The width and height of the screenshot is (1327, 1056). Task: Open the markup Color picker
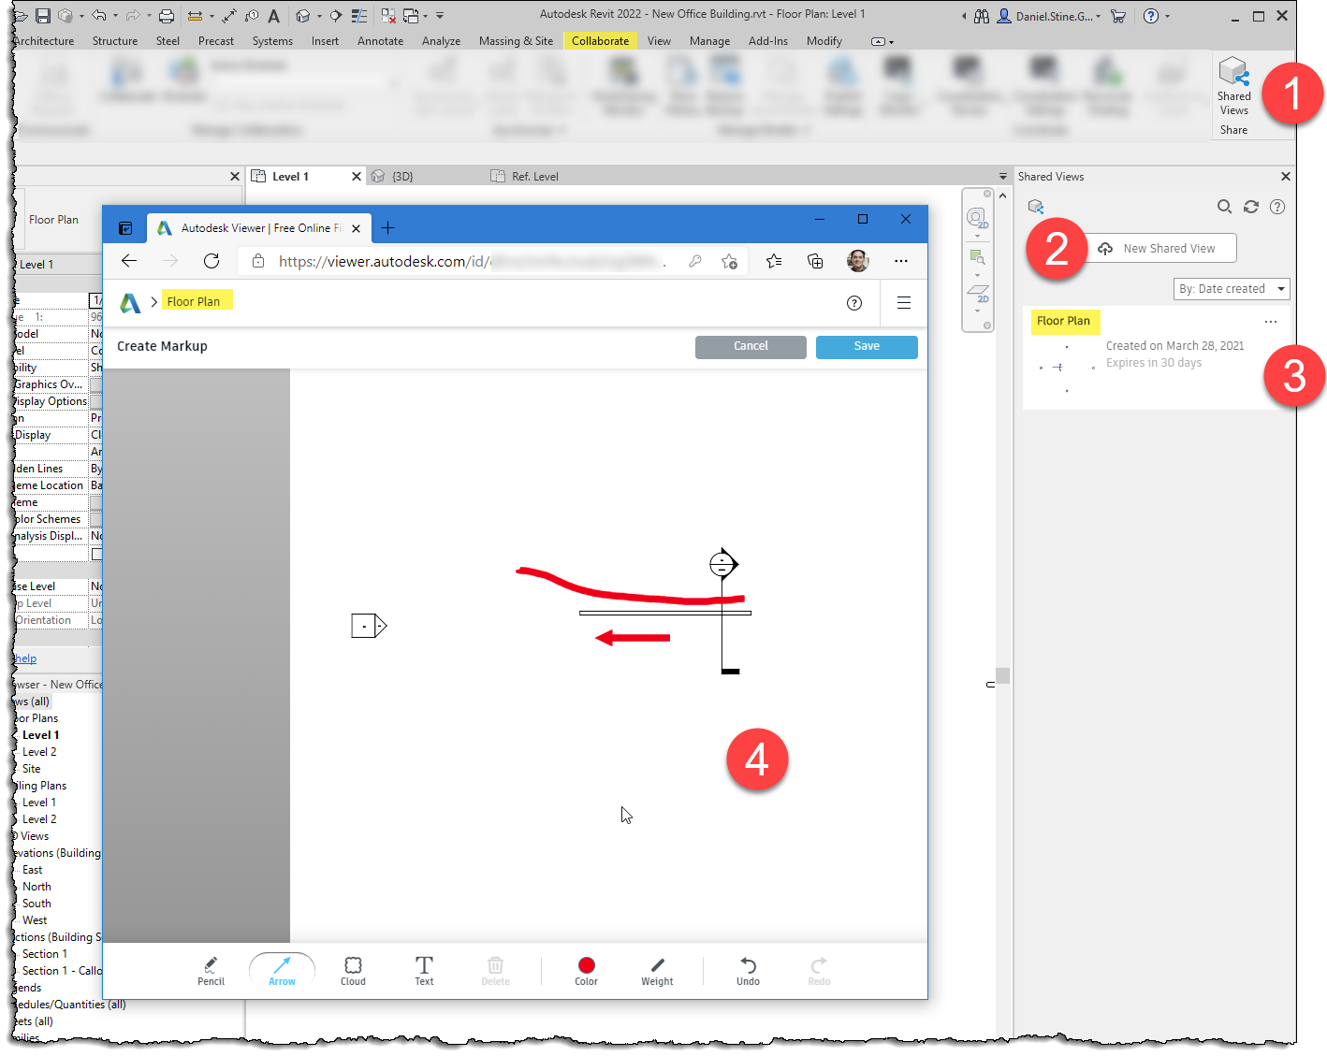point(587,971)
